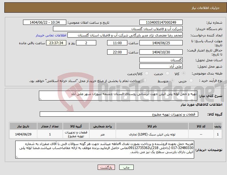Screen dimensions: 227x175
Task: Select the خدمت radio button
Action: click(167, 73)
